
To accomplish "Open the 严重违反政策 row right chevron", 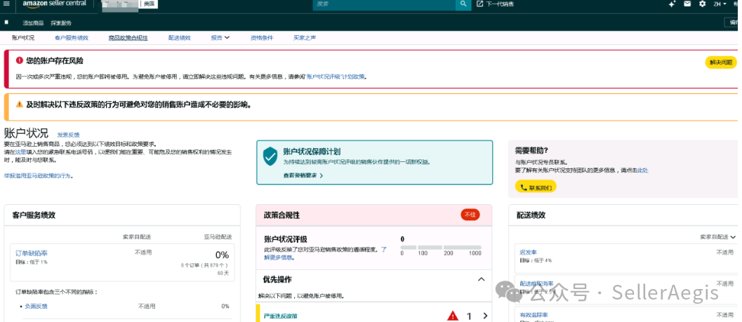I will coord(485,316).
